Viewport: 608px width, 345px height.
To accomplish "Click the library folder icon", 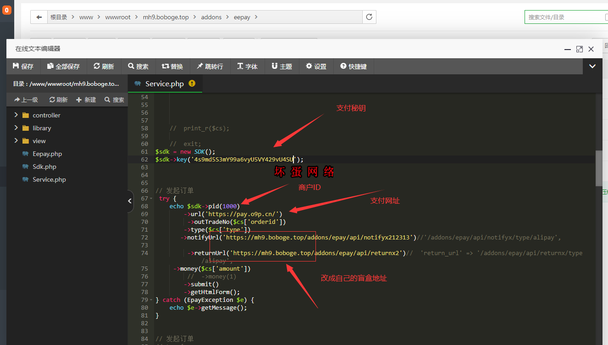I will click(26, 128).
